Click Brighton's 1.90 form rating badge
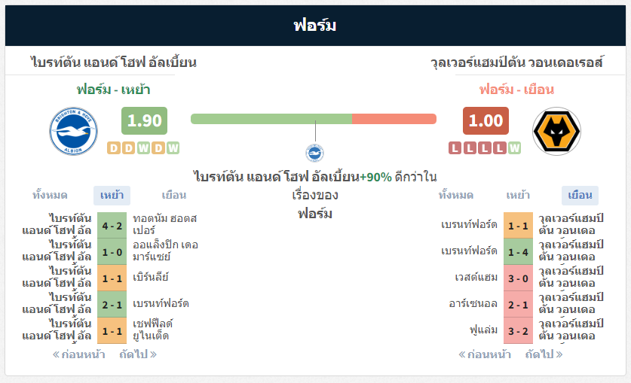 pyautogui.click(x=145, y=120)
